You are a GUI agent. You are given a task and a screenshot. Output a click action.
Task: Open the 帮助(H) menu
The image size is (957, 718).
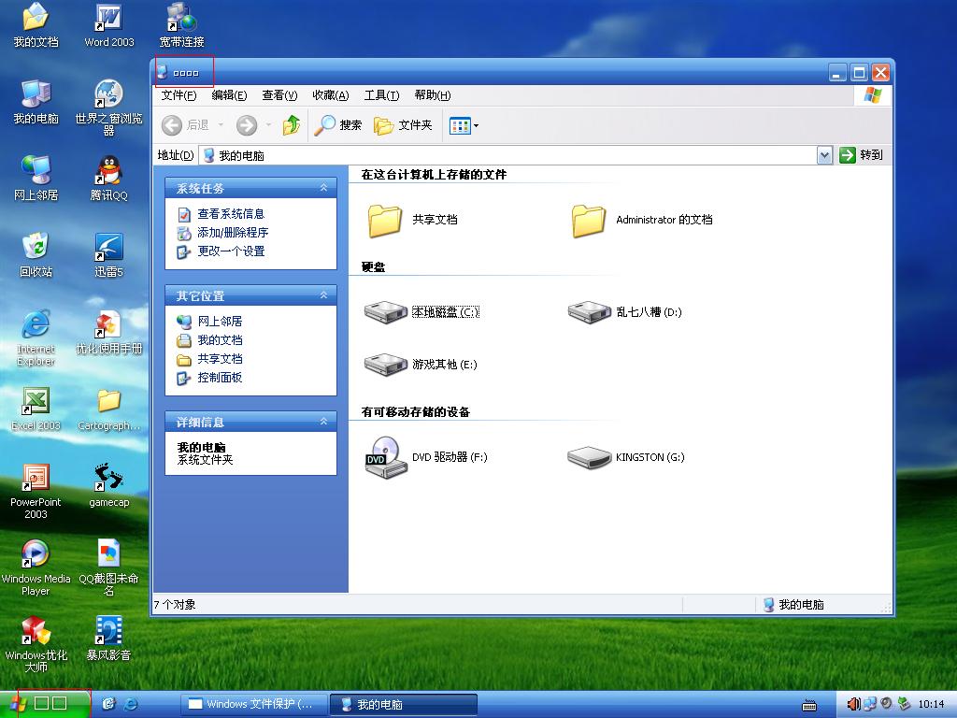[x=432, y=95]
